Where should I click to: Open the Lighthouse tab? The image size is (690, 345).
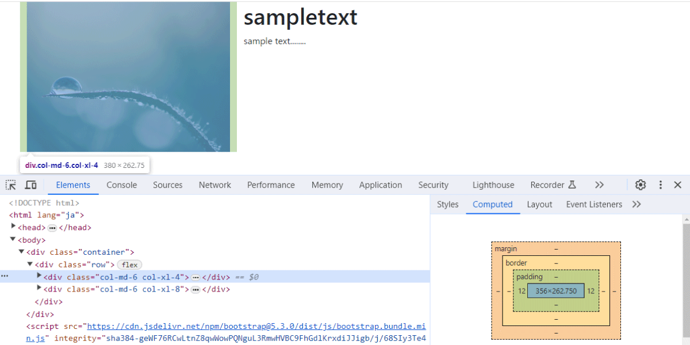coord(493,185)
